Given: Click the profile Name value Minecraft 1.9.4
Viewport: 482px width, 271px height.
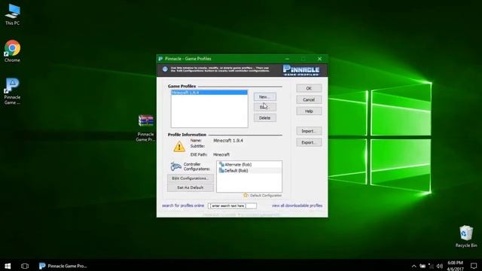Looking at the screenshot, I should (228, 141).
